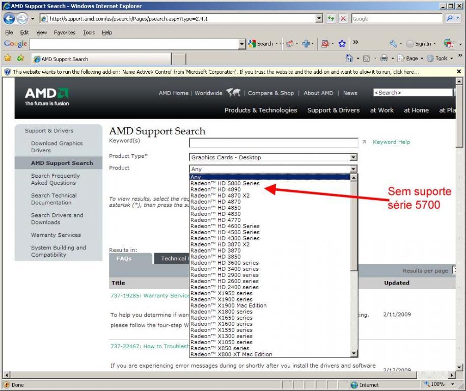Refresh the page with the green arrows icon
This screenshot has height=391, width=466.
tap(331, 18)
